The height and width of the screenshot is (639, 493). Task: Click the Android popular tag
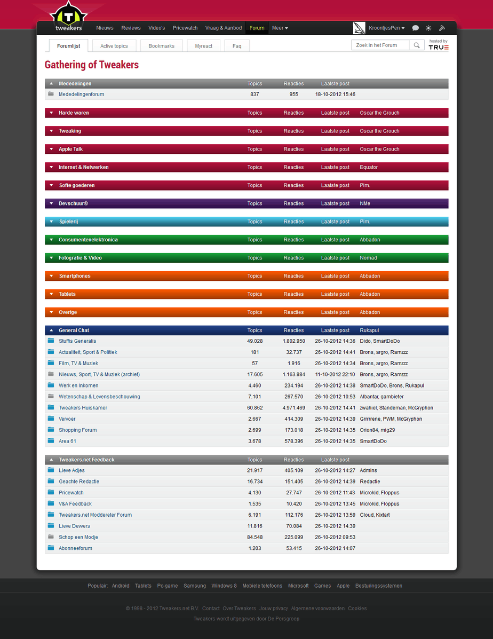[x=121, y=586]
